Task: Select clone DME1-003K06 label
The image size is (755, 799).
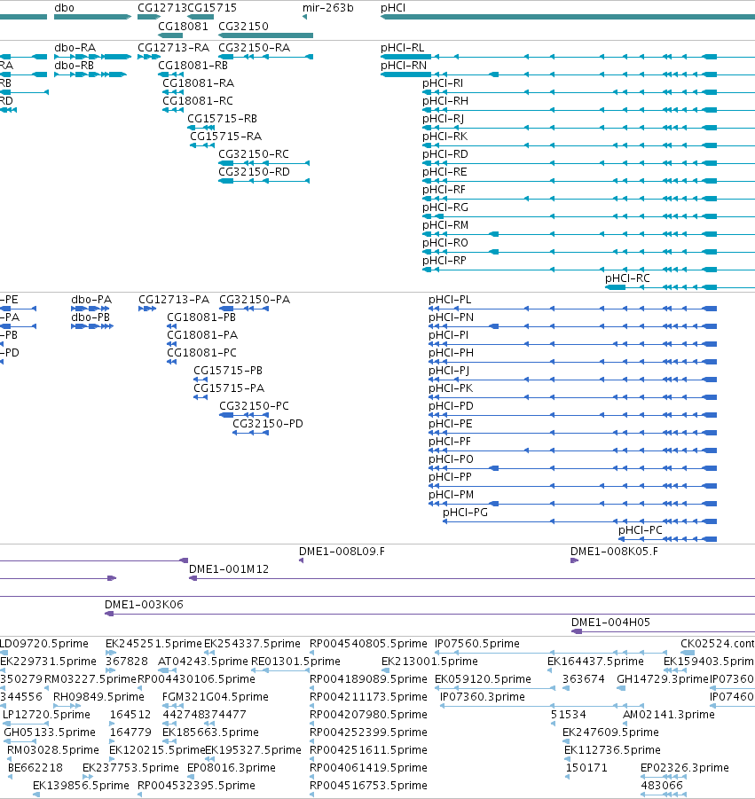Action: 144,605
